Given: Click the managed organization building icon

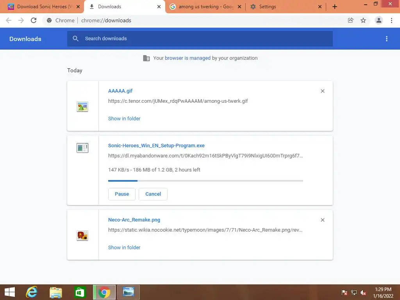Looking at the screenshot, I should tap(146, 58).
